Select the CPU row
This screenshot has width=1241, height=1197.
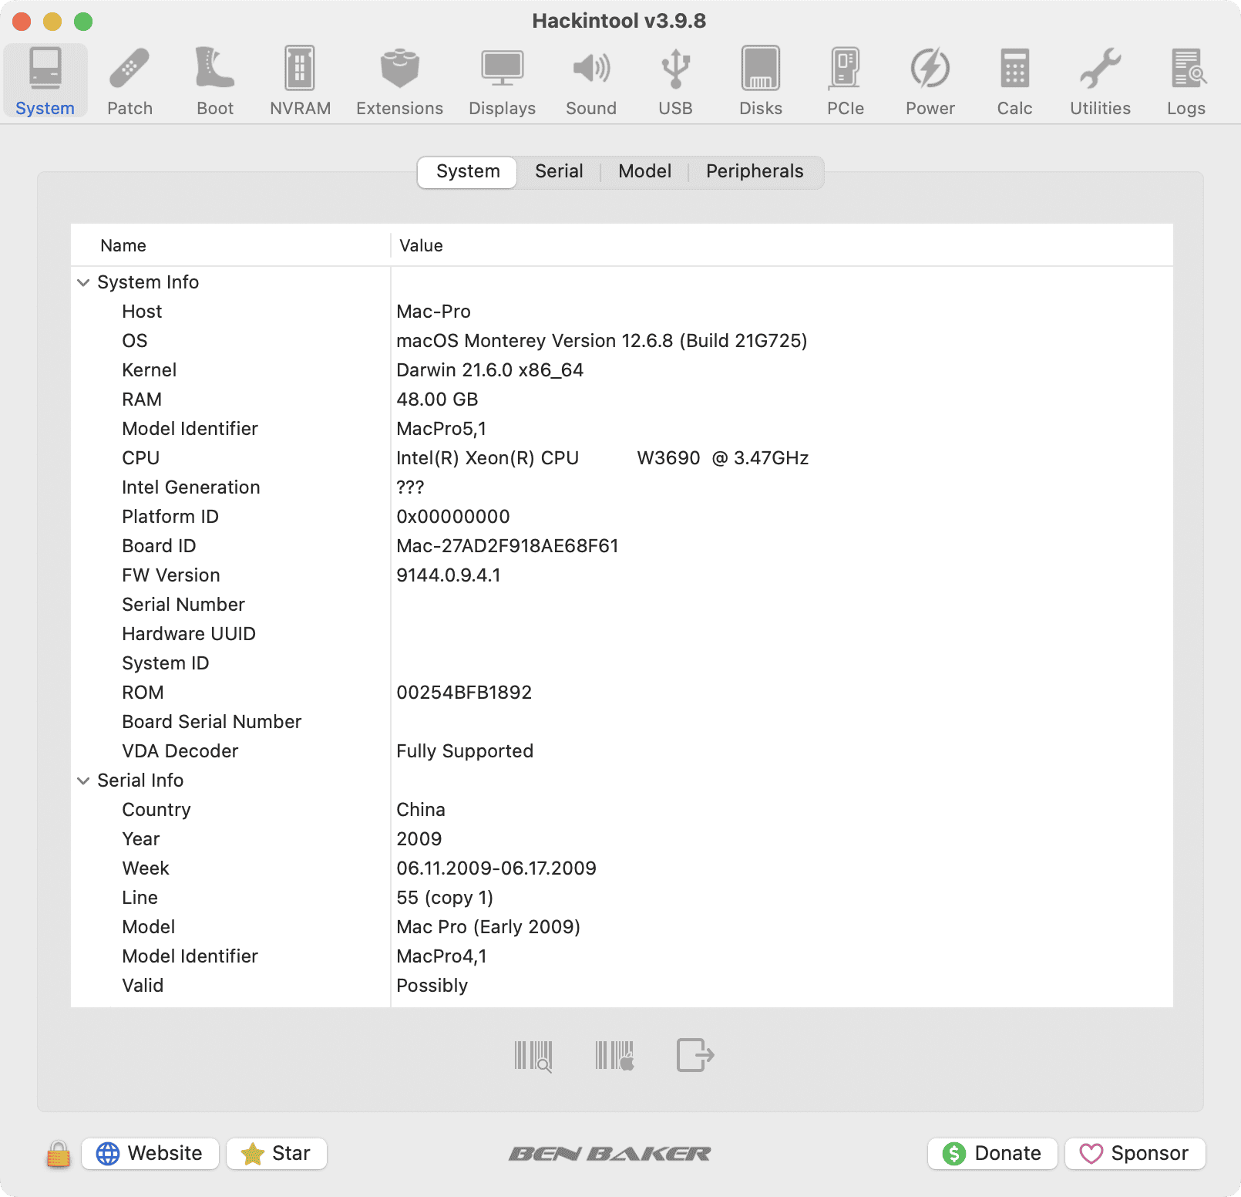pyautogui.click(x=622, y=458)
